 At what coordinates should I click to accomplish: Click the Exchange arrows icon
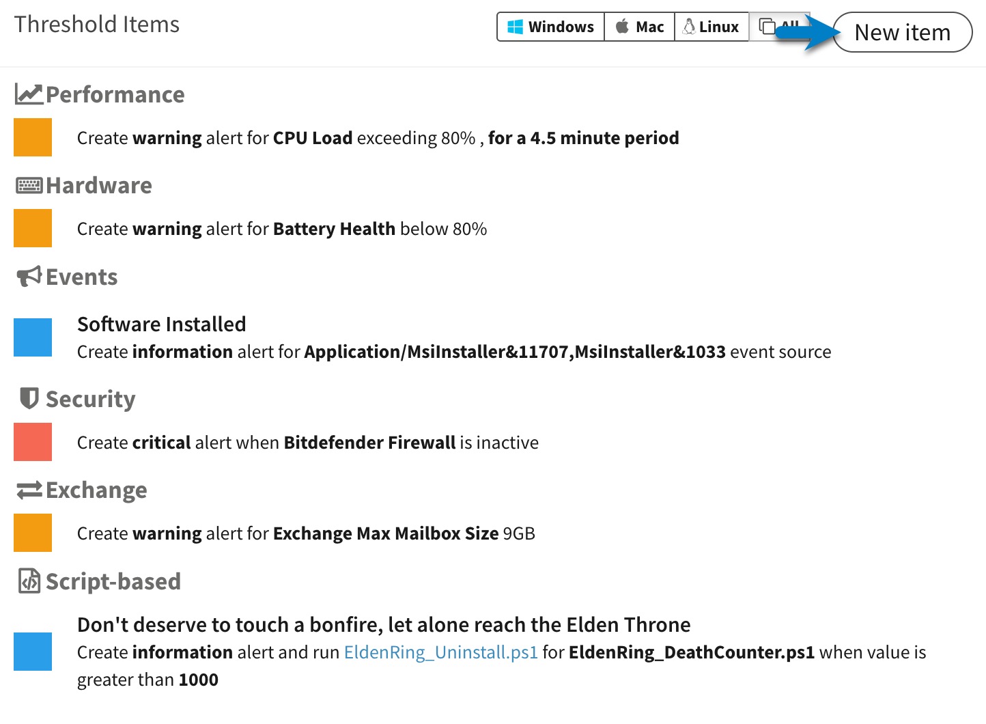29,490
